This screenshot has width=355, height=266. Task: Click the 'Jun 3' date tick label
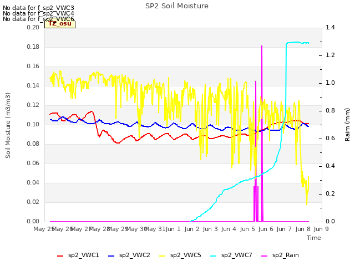[x=210, y=229]
